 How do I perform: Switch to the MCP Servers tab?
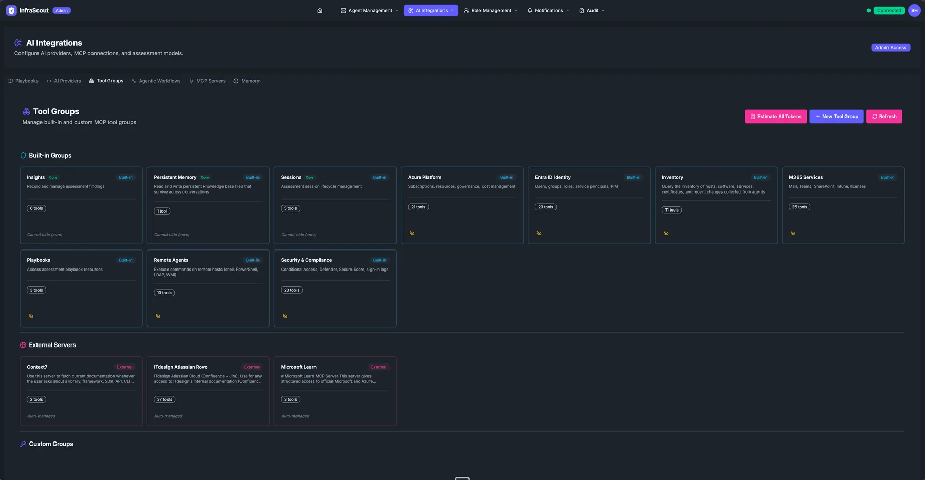207,81
